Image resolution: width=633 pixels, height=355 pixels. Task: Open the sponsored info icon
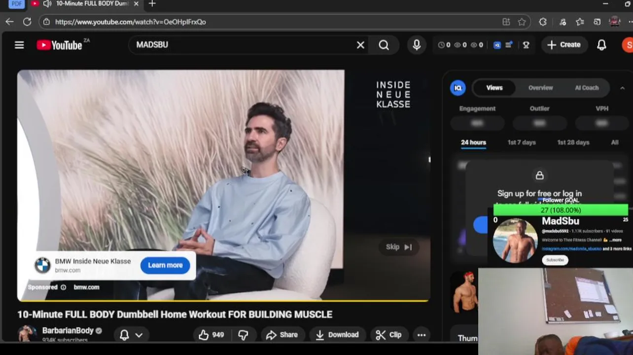[x=63, y=287]
